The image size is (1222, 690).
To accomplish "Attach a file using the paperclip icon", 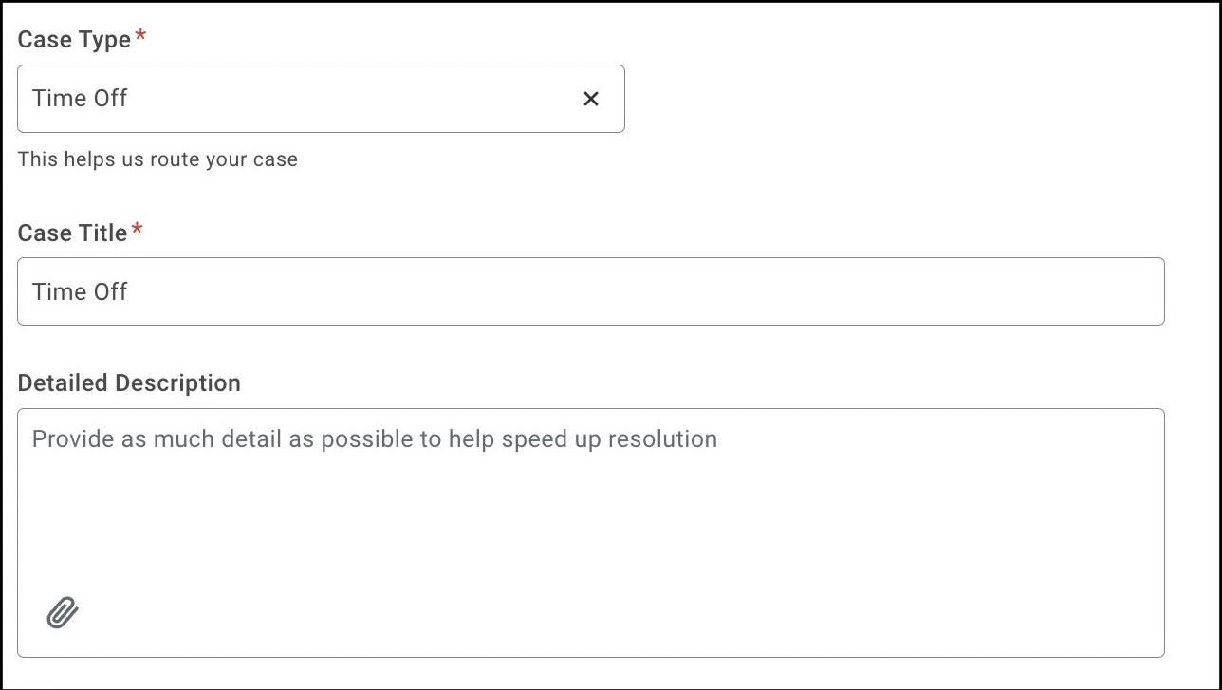I will [63, 613].
